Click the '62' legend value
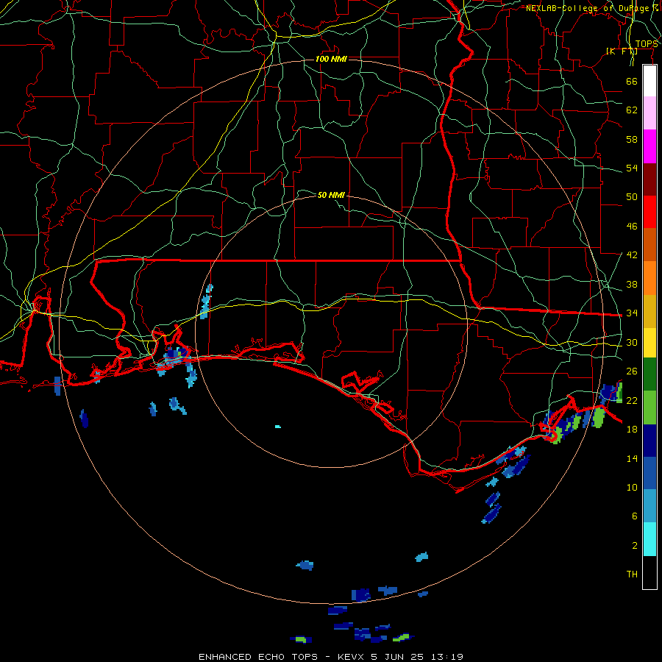662x662 pixels. tap(632, 110)
